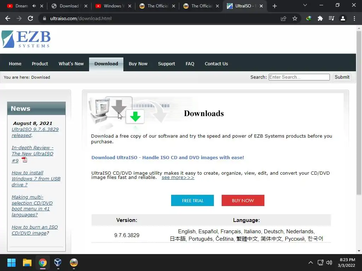This screenshot has height=271, width=362.
Task: Click the PDF icon beside In-depth Review
Action: pyautogui.click(x=24, y=159)
